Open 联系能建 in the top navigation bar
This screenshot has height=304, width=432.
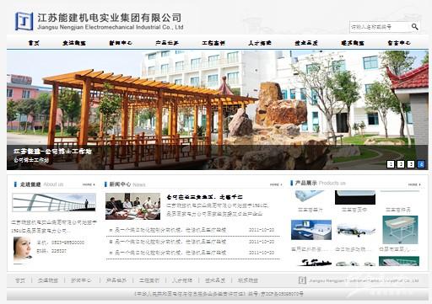tap(353, 43)
